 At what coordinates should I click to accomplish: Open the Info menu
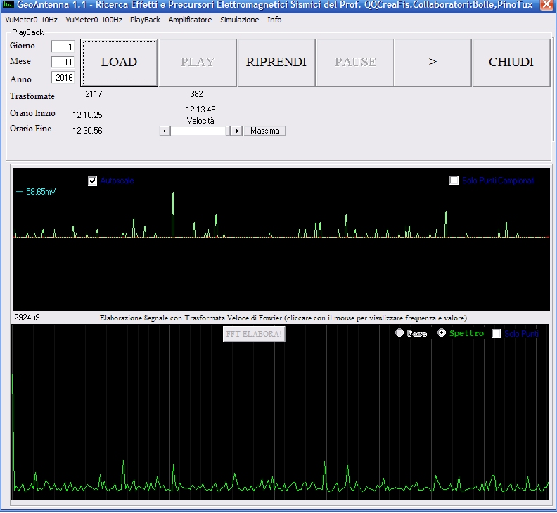coord(274,20)
